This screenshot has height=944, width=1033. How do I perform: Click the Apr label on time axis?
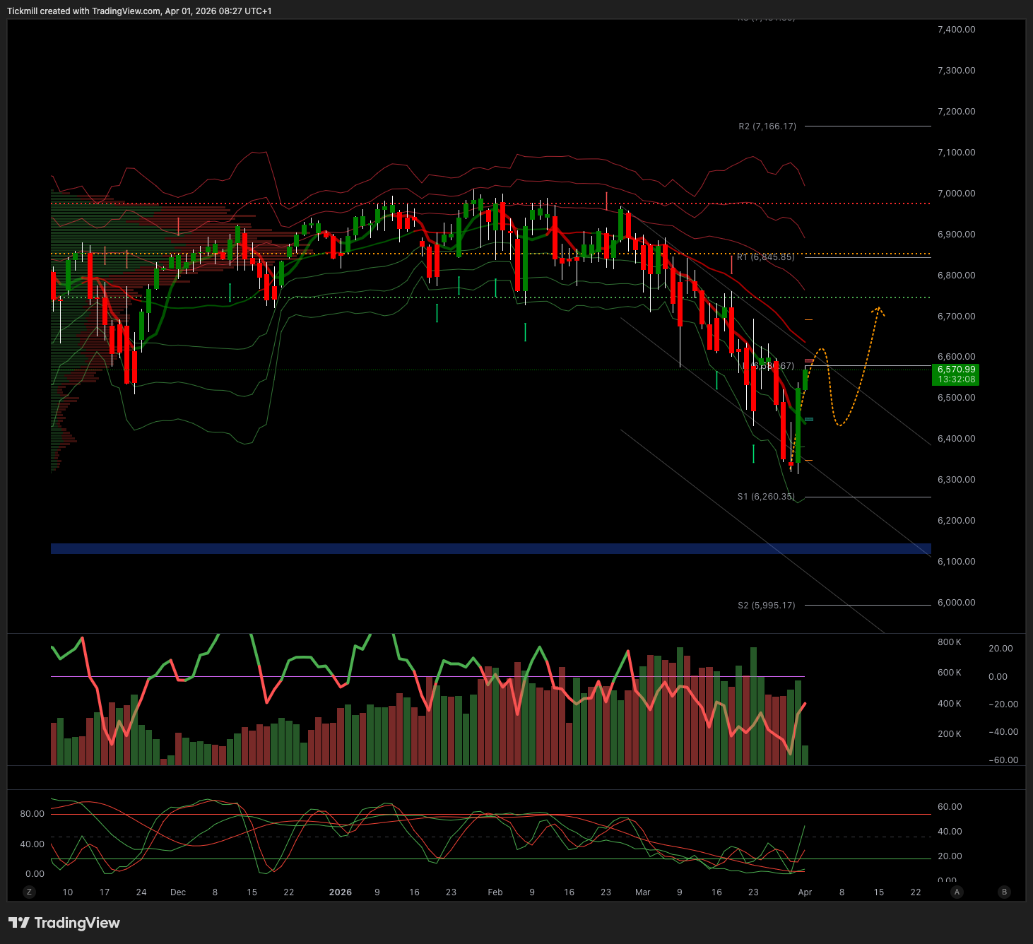click(x=805, y=892)
